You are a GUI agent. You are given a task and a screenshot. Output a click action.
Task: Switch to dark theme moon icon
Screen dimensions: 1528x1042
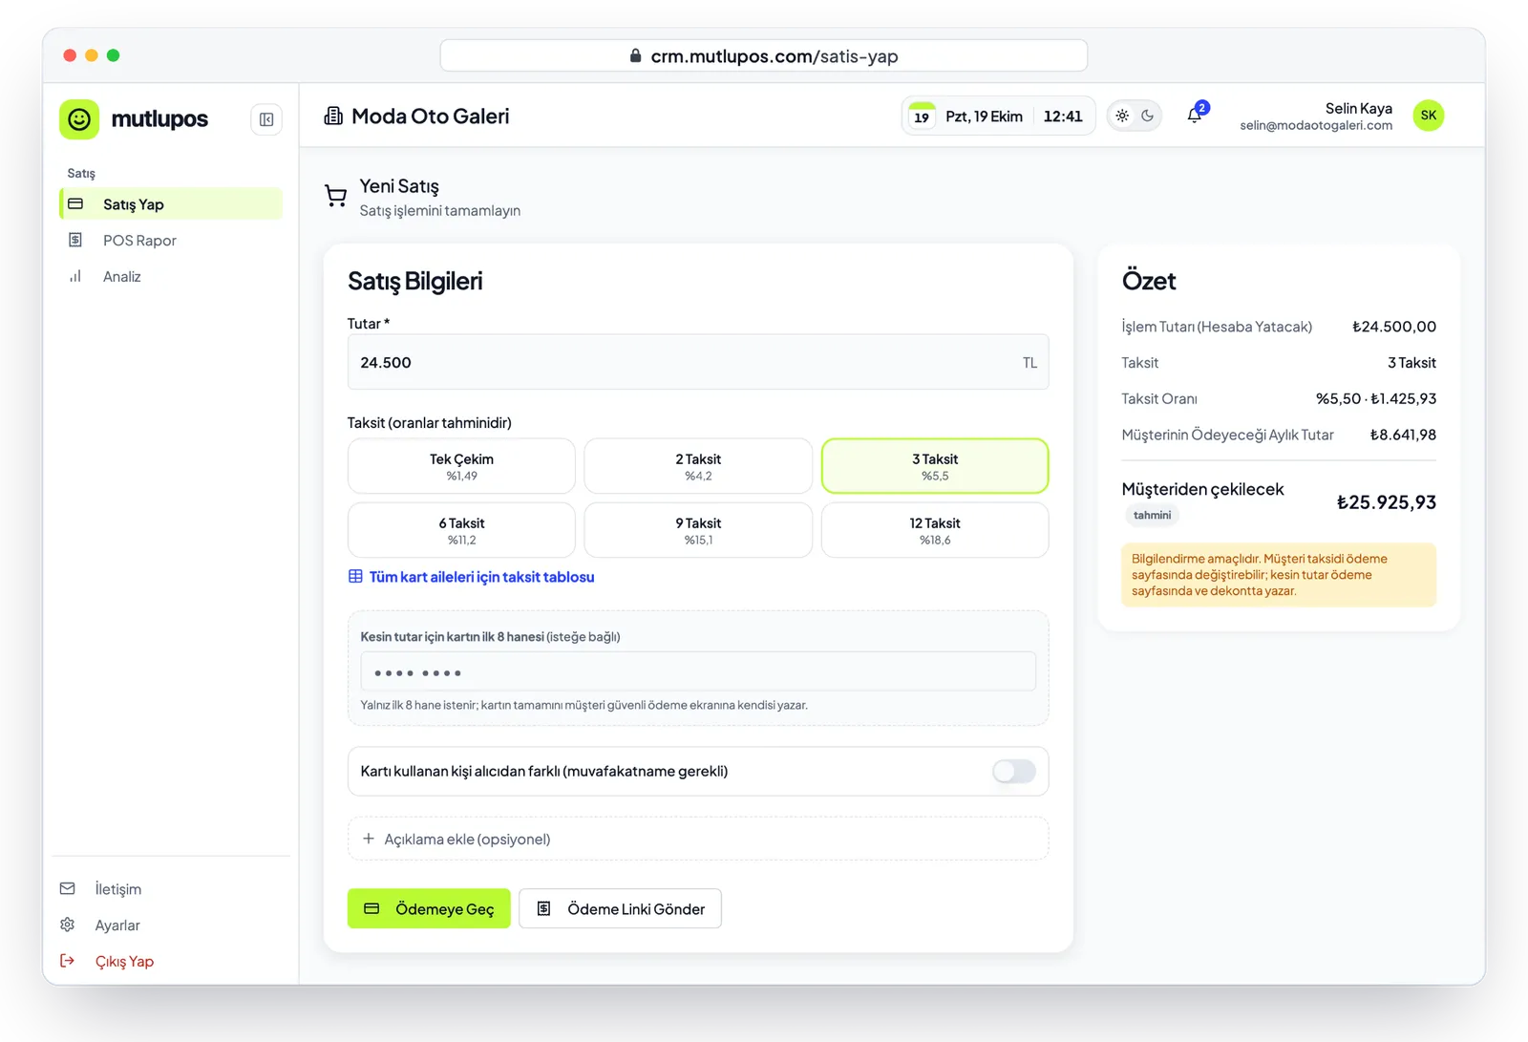click(x=1147, y=116)
